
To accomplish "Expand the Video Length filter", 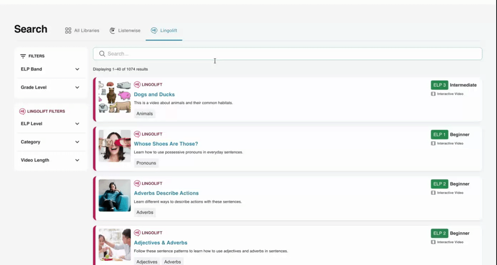I will [77, 160].
